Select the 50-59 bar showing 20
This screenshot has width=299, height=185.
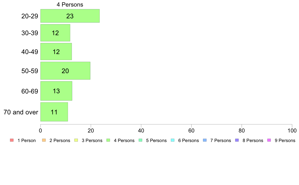pos(65,71)
